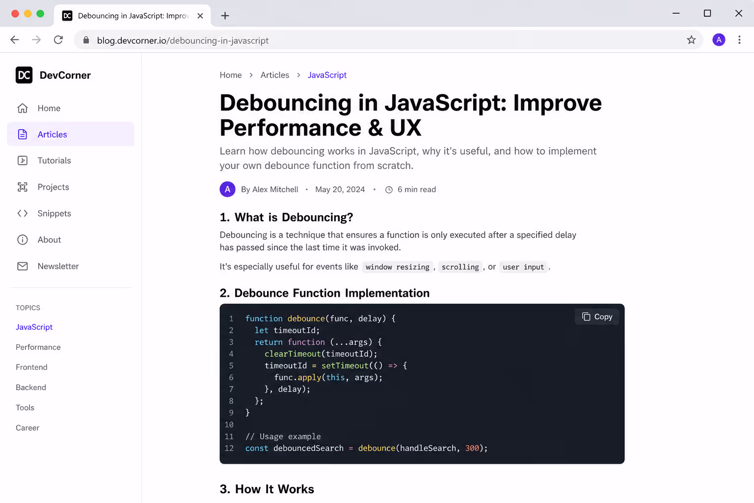Click the Newsletter envelope icon
The width and height of the screenshot is (754, 503).
click(x=23, y=266)
